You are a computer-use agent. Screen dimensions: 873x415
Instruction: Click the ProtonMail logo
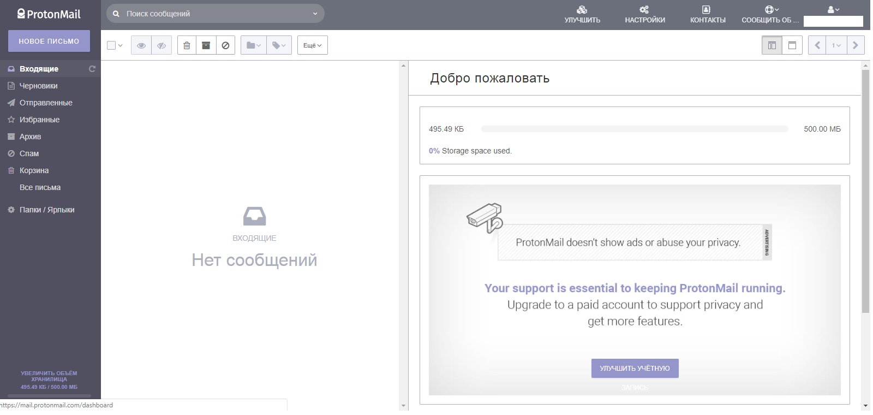click(x=49, y=14)
